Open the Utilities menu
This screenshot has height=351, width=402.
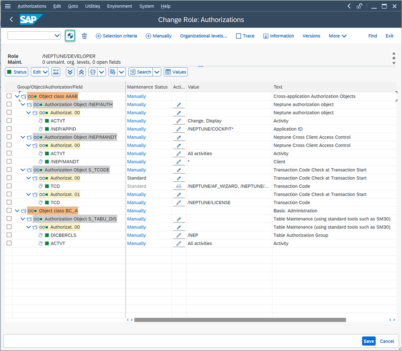(92, 6)
